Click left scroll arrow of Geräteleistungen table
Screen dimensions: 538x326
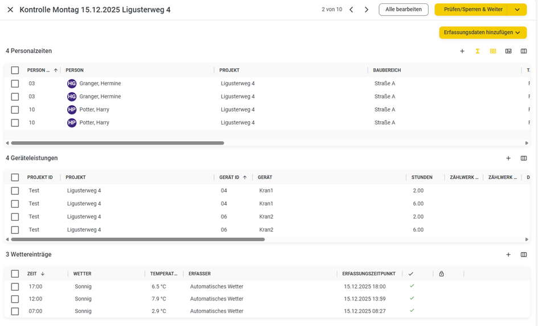tap(7, 240)
